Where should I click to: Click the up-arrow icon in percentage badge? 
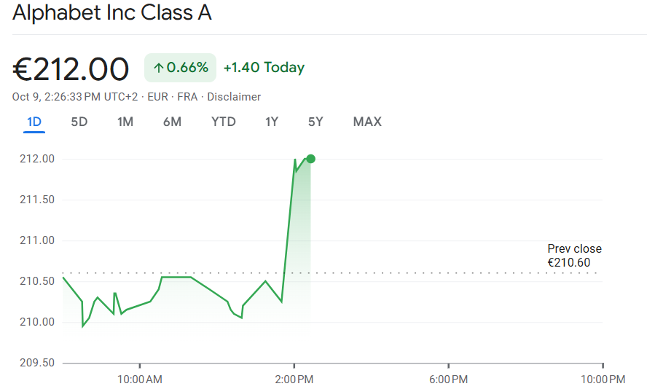pyautogui.click(x=158, y=68)
